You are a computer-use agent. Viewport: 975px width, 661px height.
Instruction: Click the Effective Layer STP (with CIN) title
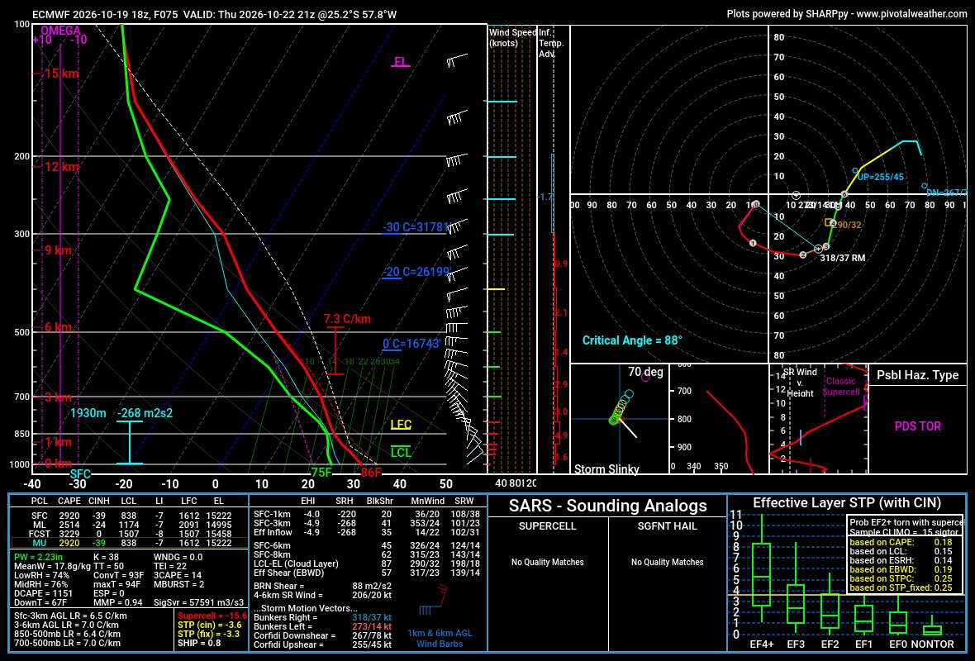point(847,503)
